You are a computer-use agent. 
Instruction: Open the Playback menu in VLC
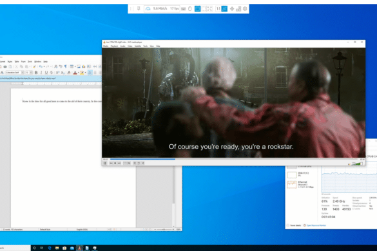pos(114,46)
